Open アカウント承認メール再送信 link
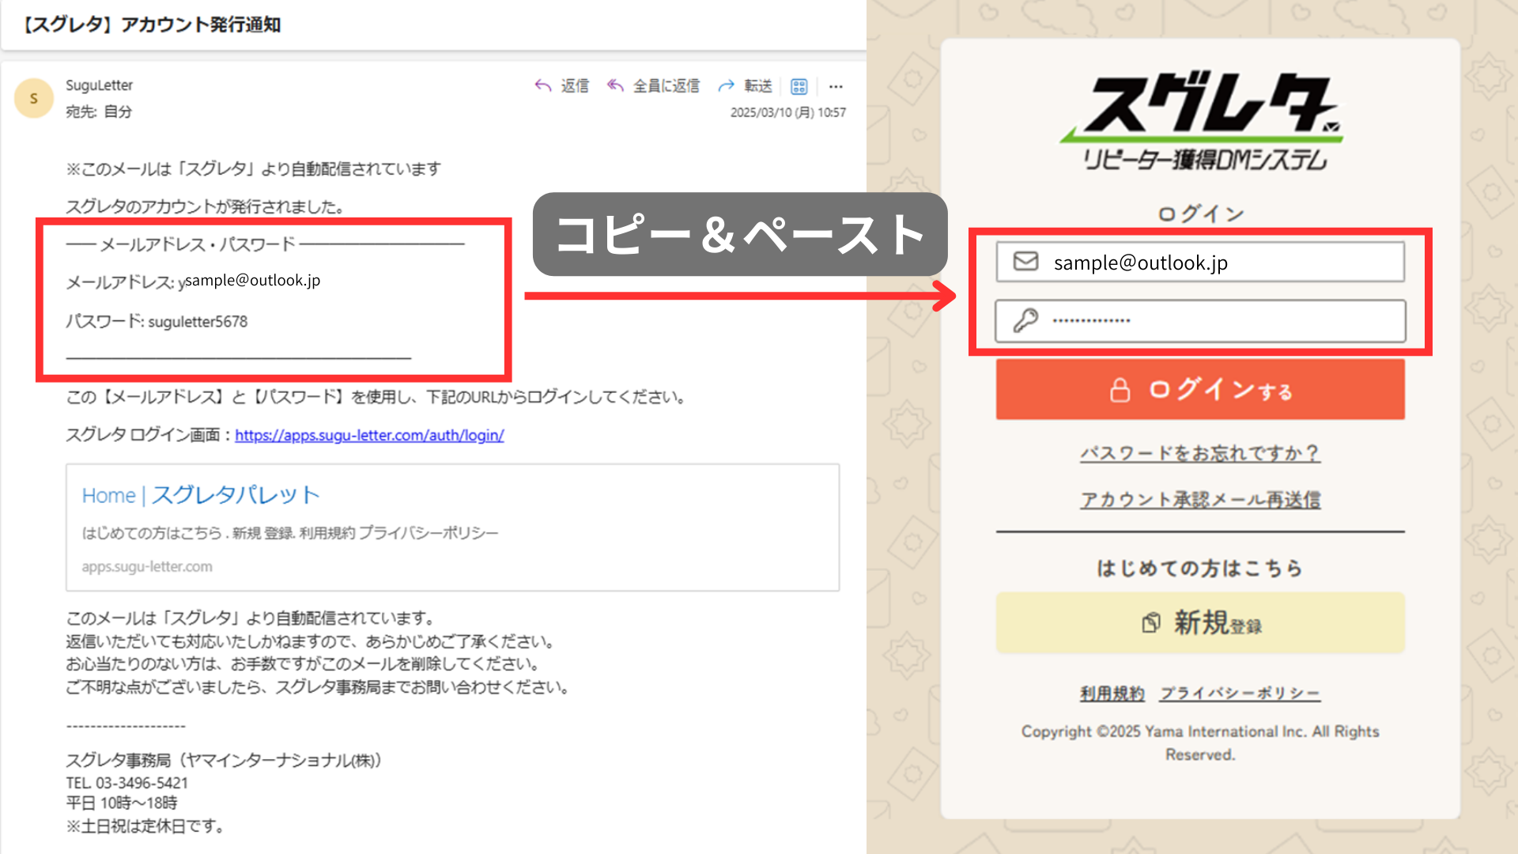The height and width of the screenshot is (854, 1518). pyautogui.click(x=1199, y=500)
